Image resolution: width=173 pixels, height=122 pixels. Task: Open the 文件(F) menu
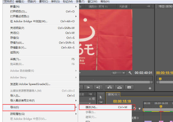[8, 2]
